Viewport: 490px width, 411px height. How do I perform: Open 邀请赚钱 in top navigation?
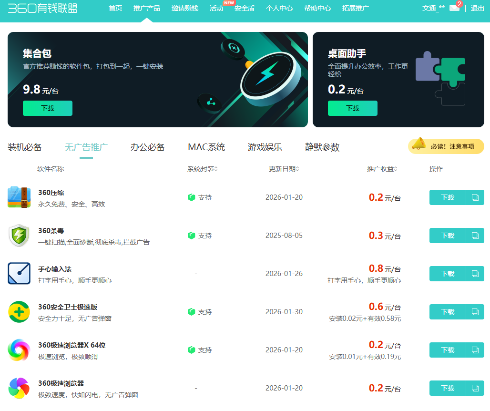(185, 8)
